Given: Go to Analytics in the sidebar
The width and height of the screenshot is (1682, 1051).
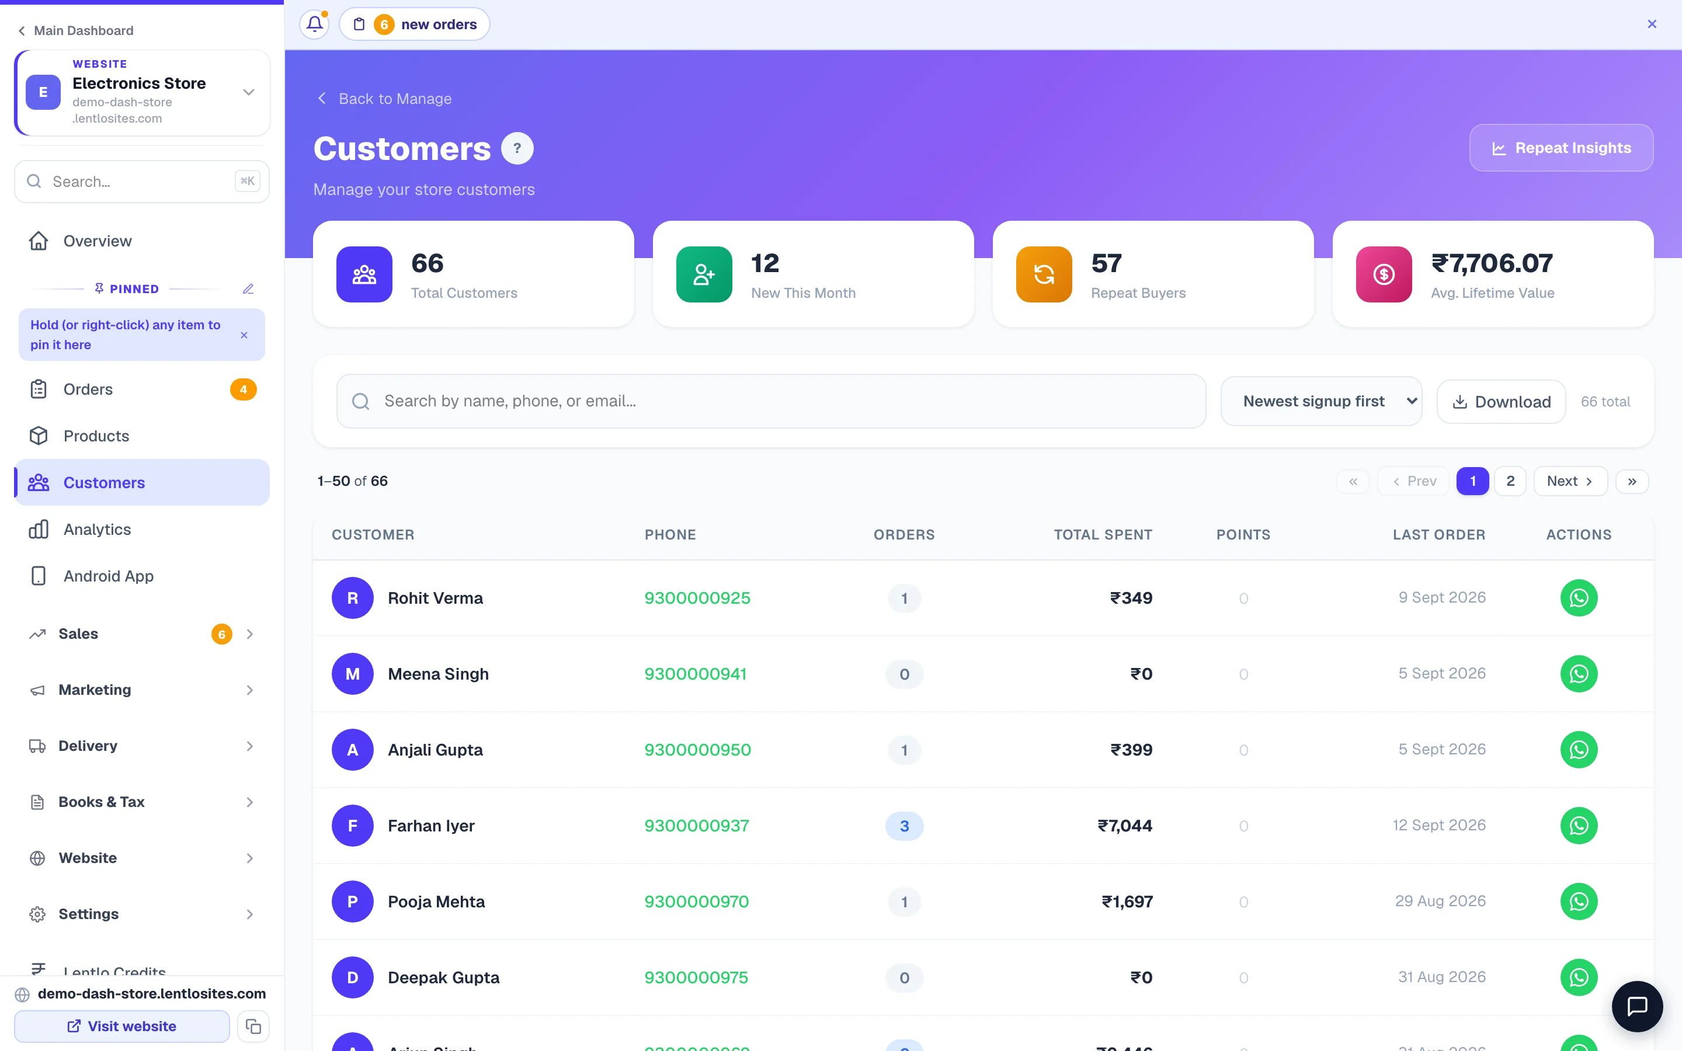Looking at the screenshot, I should pyautogui.click(x=142, y=529).
